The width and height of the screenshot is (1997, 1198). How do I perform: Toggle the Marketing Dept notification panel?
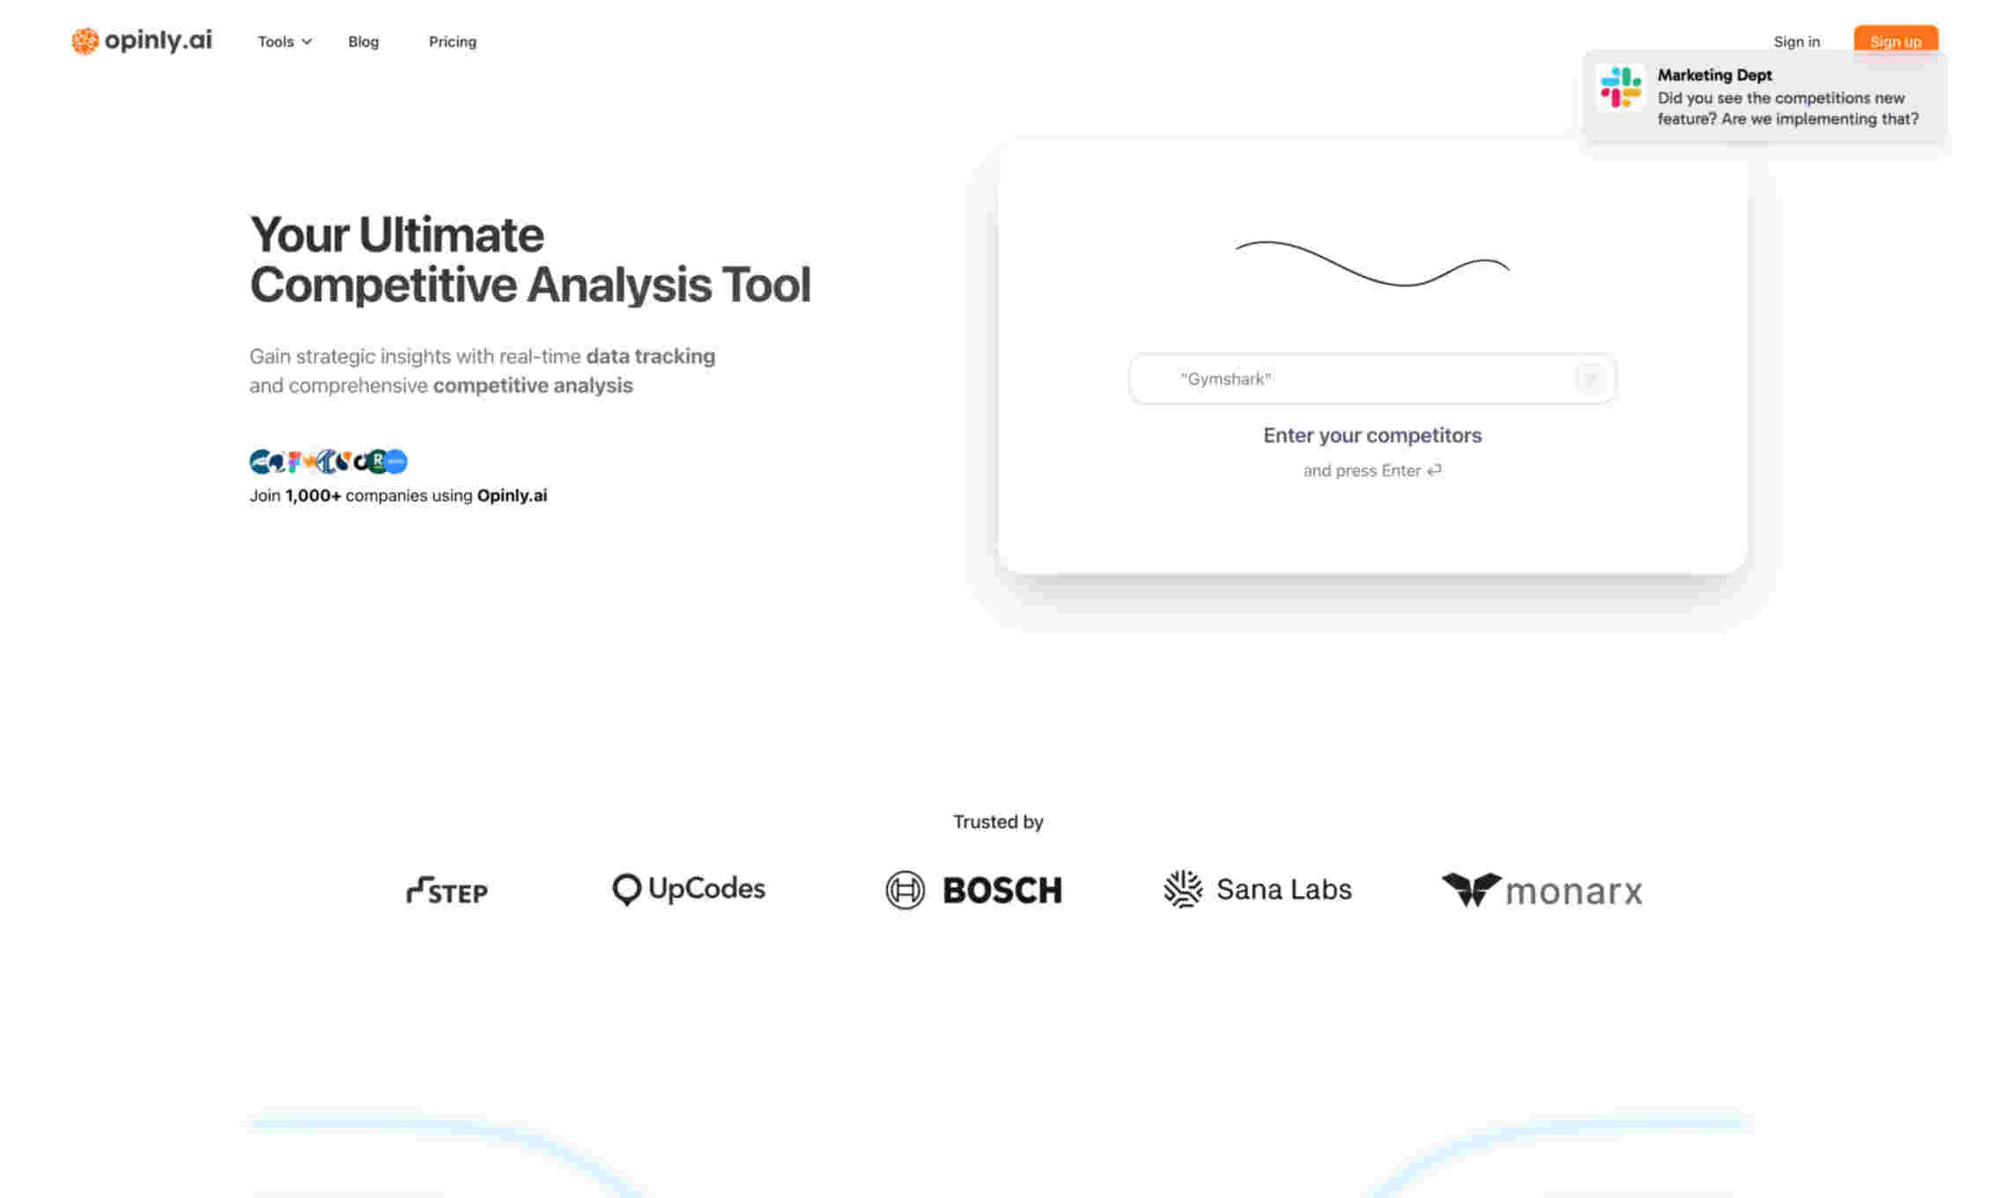pos(1766,97)
